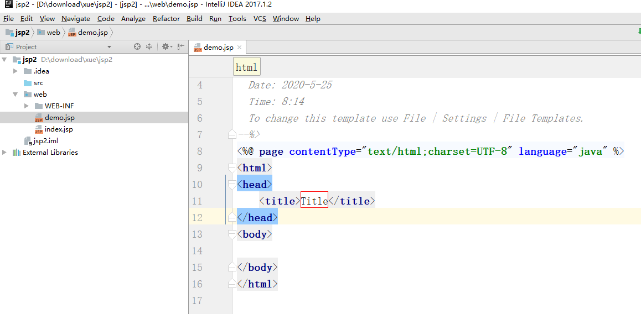Collapse the web folder
Viewport: 641px width, 314px height.
[x=15, y=95]
